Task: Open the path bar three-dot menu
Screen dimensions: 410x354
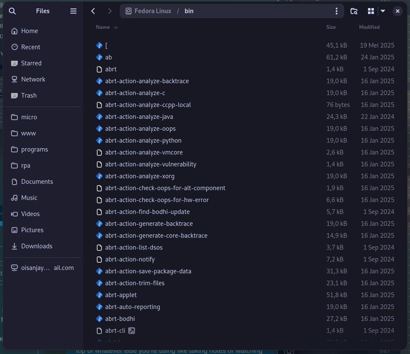Action: click(336, 11)
